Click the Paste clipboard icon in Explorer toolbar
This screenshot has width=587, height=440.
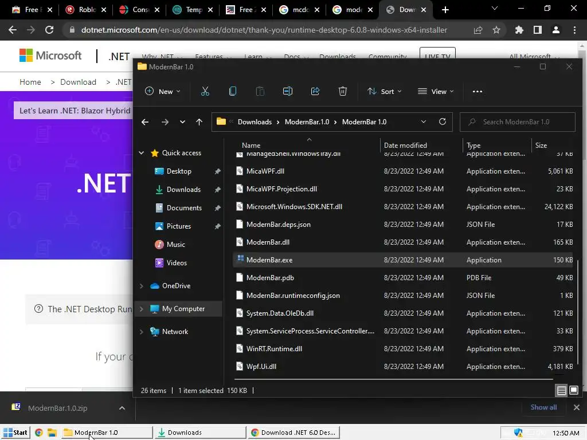(260, 91)
